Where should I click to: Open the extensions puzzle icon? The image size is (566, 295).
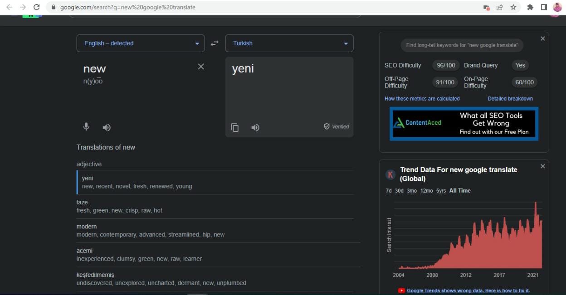point(530,7)
